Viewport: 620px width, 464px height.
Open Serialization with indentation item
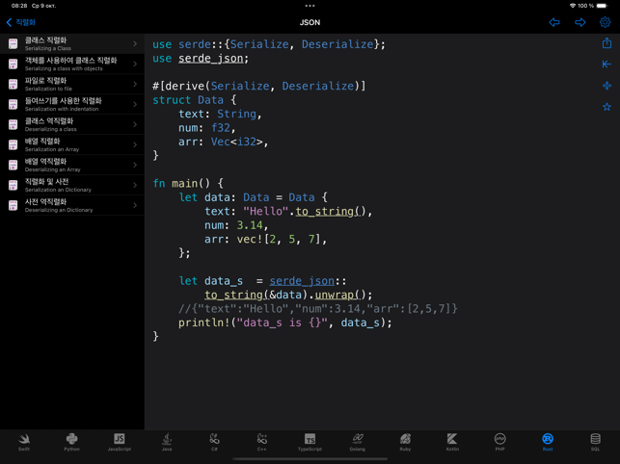click(72, 104)
